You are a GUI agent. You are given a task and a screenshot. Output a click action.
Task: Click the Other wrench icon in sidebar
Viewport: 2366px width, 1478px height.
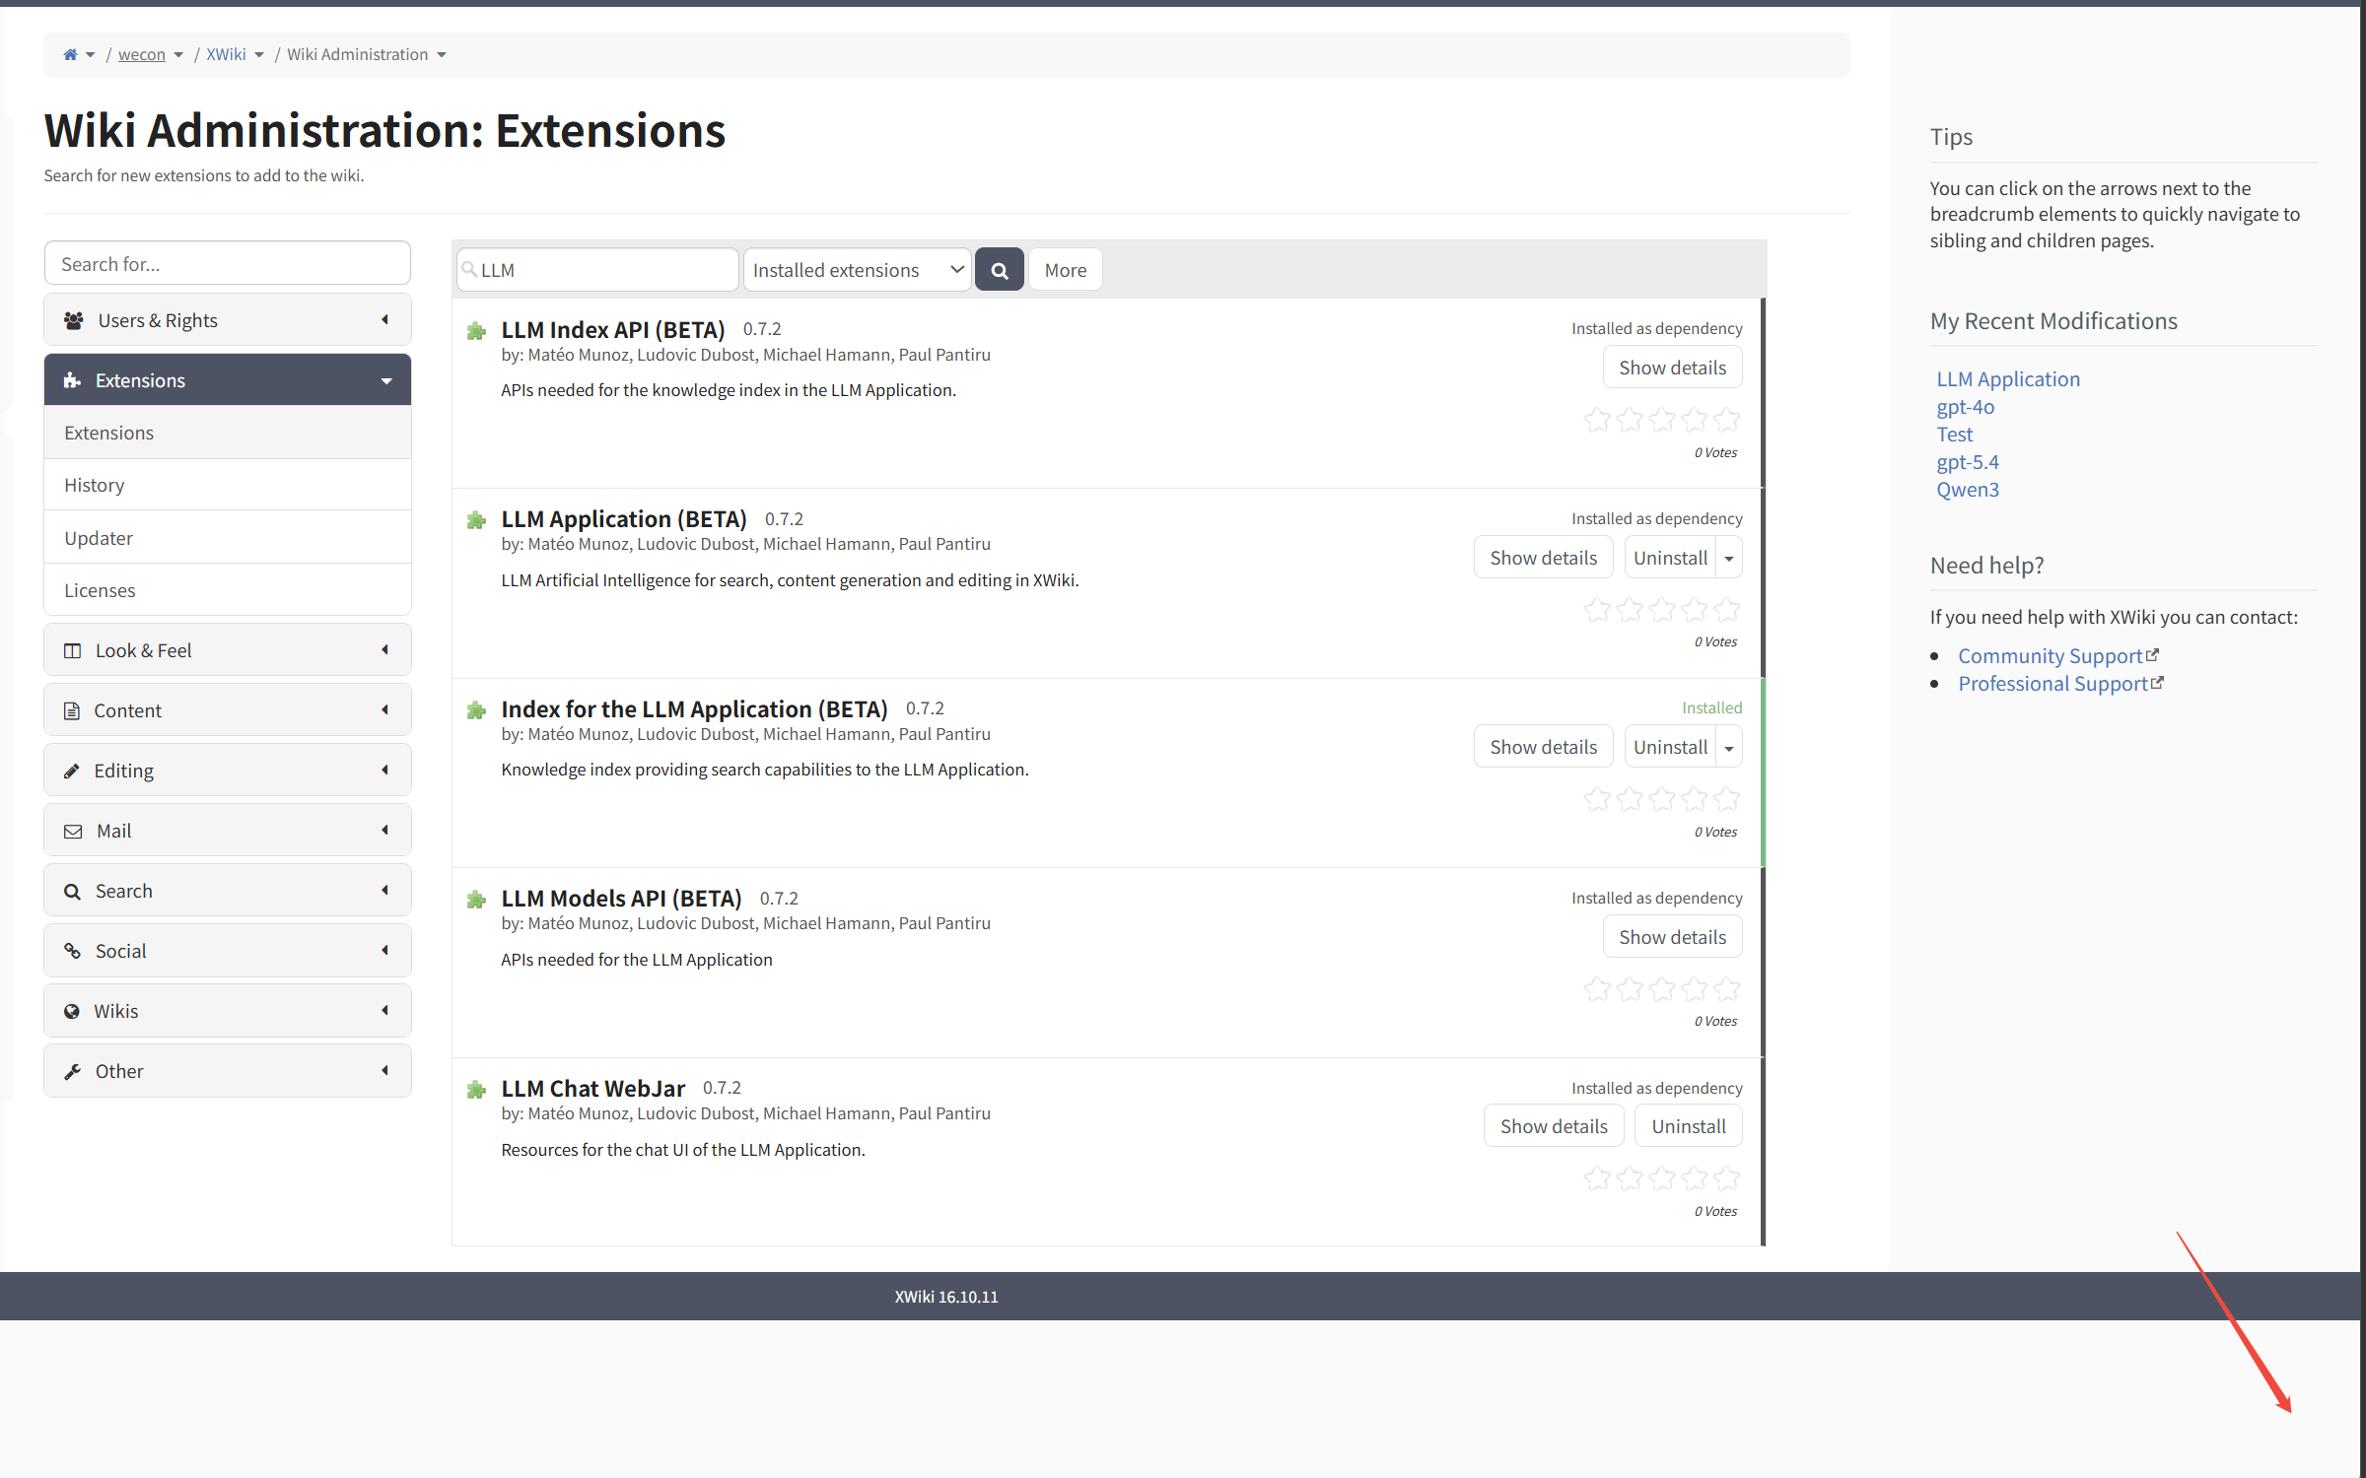tap(72, 1071)
